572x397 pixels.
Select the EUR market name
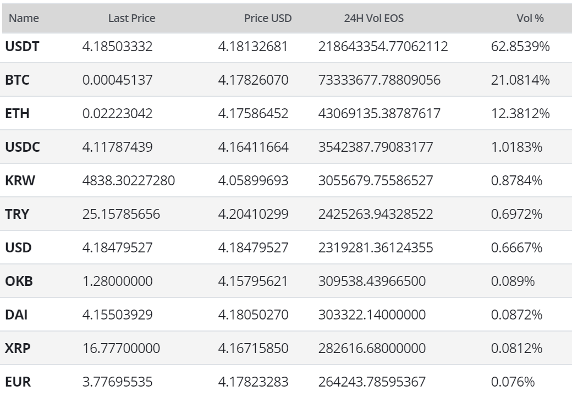click(18, 382)
